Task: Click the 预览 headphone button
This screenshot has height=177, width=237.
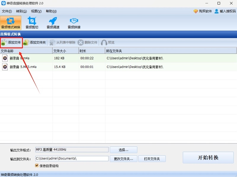Action: coord(108,43)
